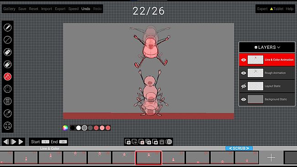Click the dashed-outline insert frame icon
The height and width of the screenshot is (167, 297).
click(x=135, y=141)
